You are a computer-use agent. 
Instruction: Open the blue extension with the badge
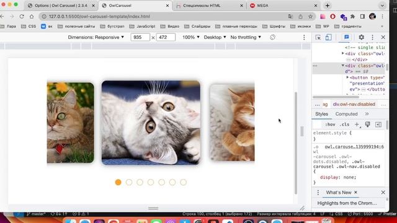click(343, 17)
